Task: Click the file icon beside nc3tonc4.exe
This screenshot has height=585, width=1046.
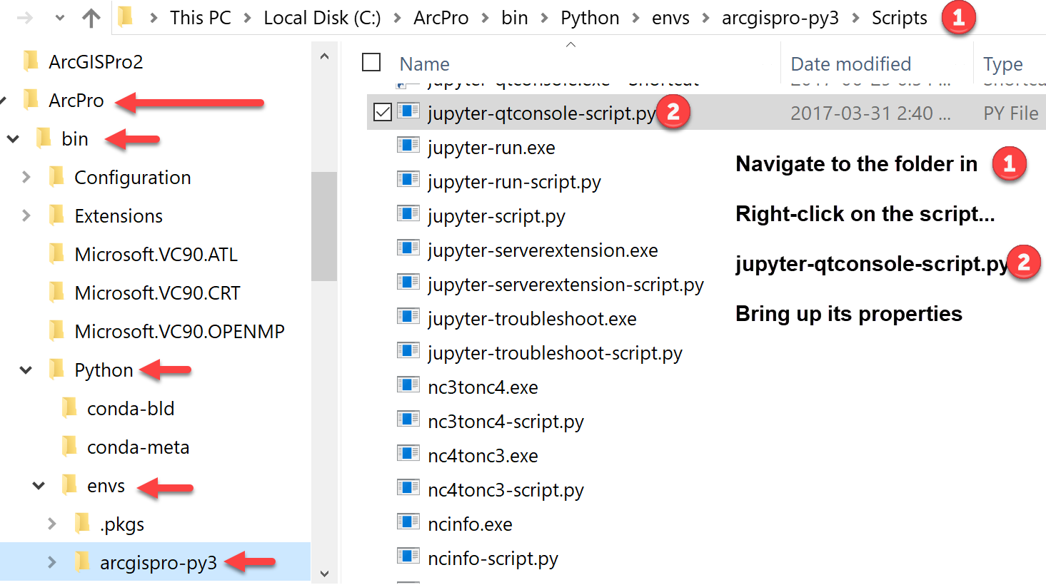Action: pyautogui.click(x=408, y=385)
